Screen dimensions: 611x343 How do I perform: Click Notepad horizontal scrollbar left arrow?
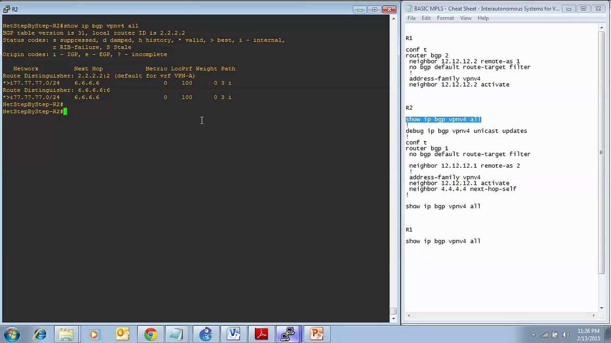(409, 315)
